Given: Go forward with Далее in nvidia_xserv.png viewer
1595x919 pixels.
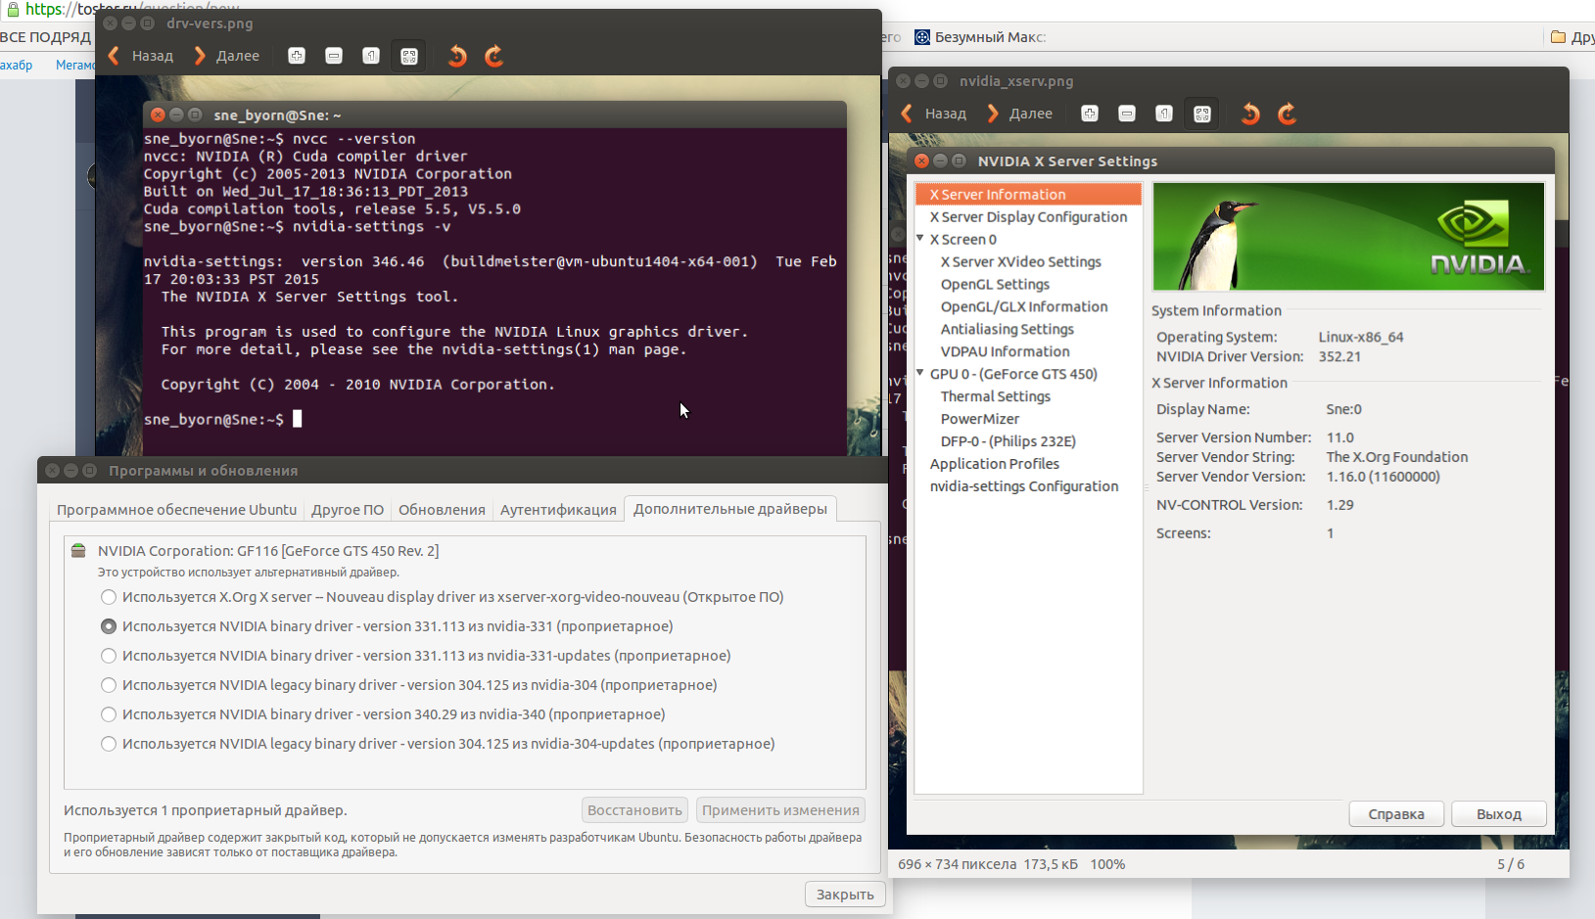Looking at the screenshot, I should (x=1019, y=114).
